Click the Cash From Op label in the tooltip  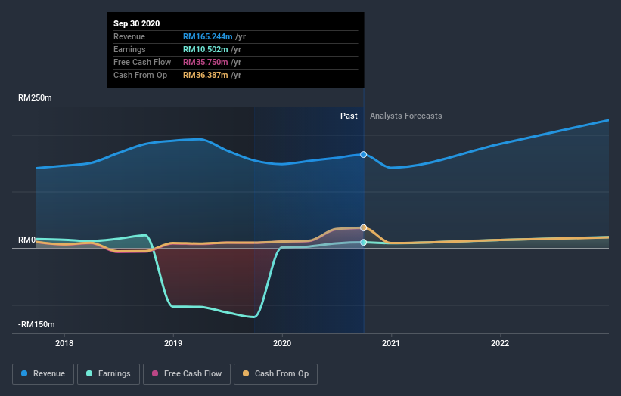140,75
